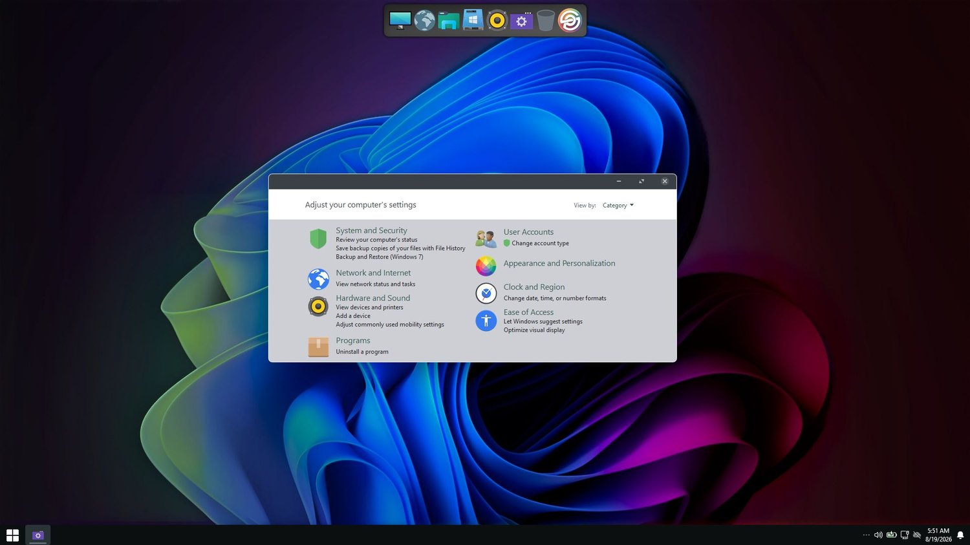Click Optimize visual display
The height and width of the screenshot is (545, 970).
(x=534, y=330)
